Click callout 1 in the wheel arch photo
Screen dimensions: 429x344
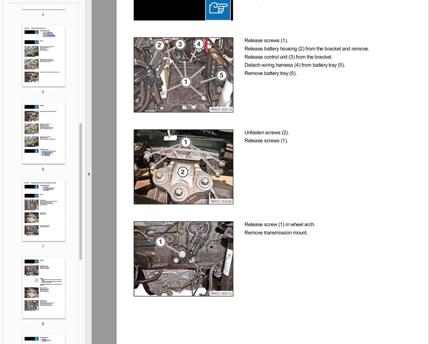pyautogui.click(x=161, y=242)
